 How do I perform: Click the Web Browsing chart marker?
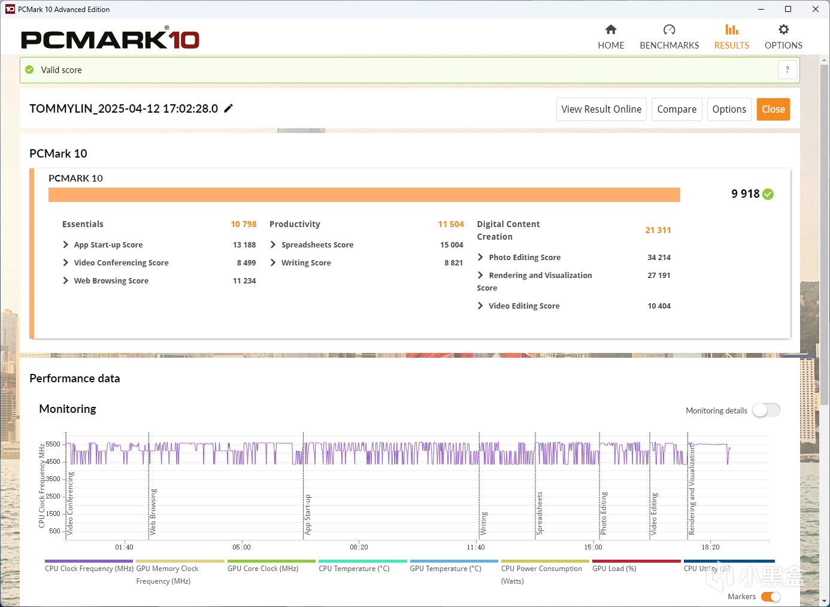(x=153, y=512)
